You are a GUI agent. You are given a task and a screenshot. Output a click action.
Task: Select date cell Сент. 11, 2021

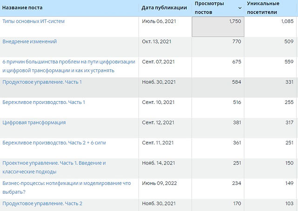coord(165,148)
